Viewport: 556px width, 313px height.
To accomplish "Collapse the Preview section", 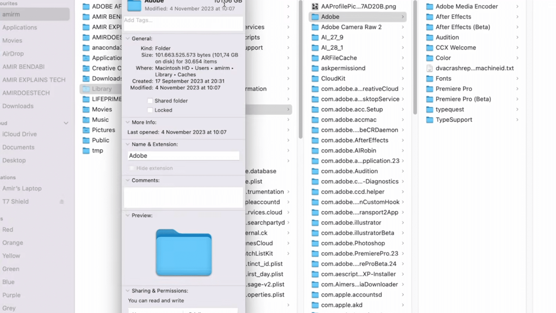I will pyautogui.click(x=127, y=215).
